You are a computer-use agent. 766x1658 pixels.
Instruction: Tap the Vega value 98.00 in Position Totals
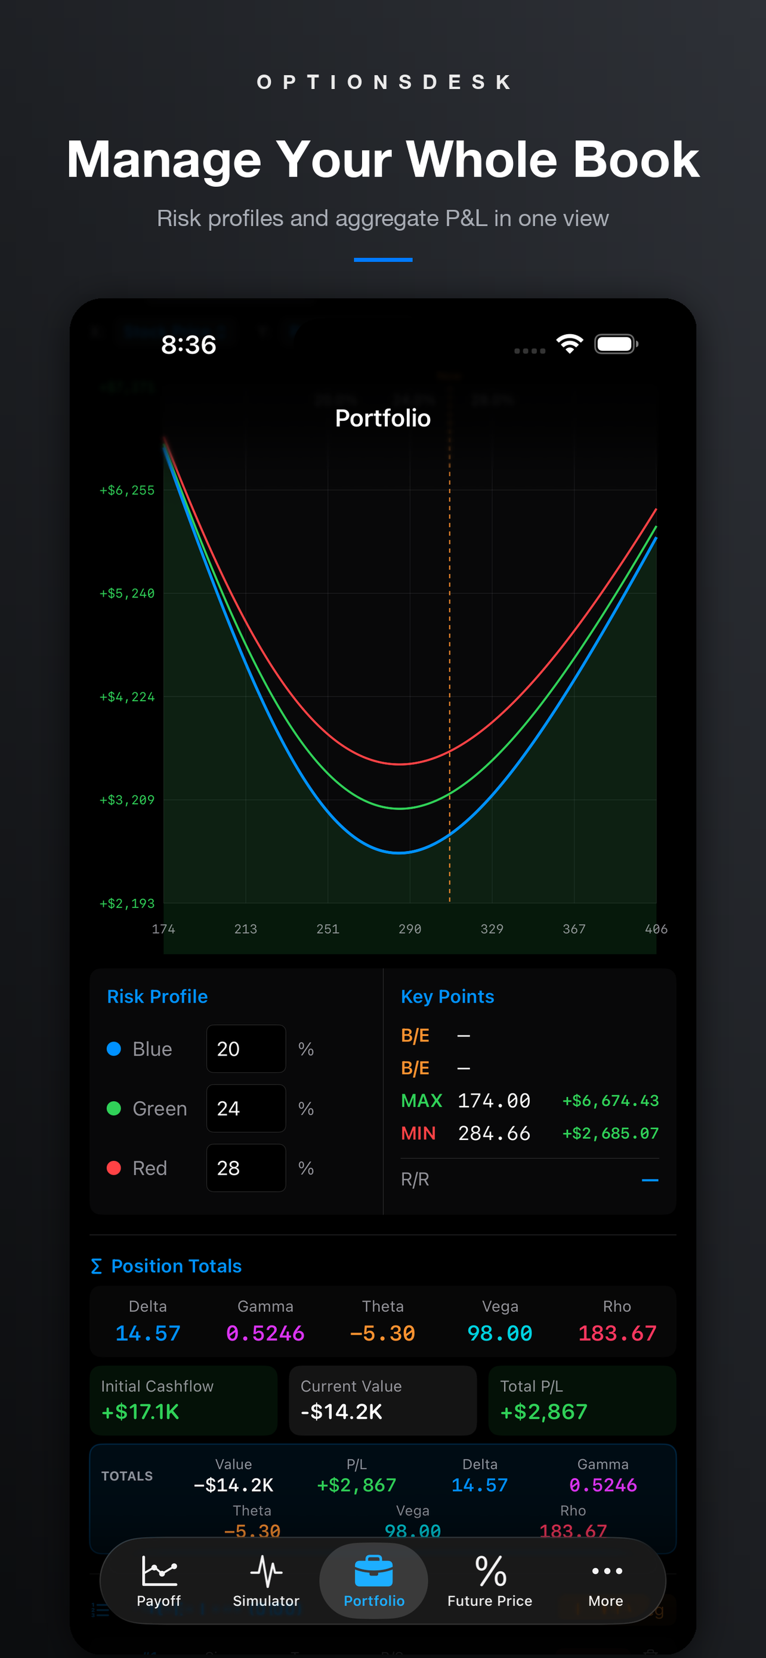tap(500, 1333)
